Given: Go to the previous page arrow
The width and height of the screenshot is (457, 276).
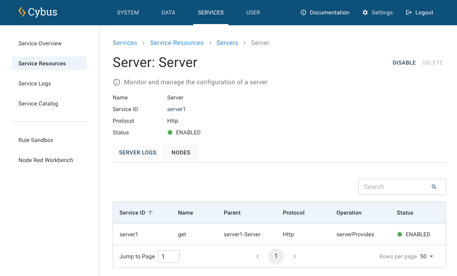Looking at the screenshot, I should [258, 256].
